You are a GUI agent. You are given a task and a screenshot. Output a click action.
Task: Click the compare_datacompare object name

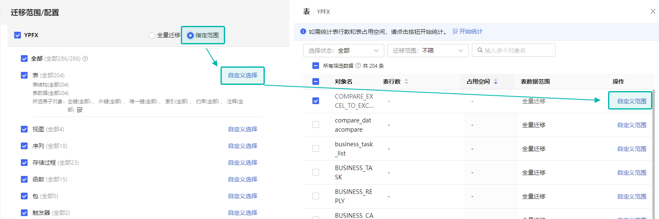pyautogui.click(x=353, y=125)
